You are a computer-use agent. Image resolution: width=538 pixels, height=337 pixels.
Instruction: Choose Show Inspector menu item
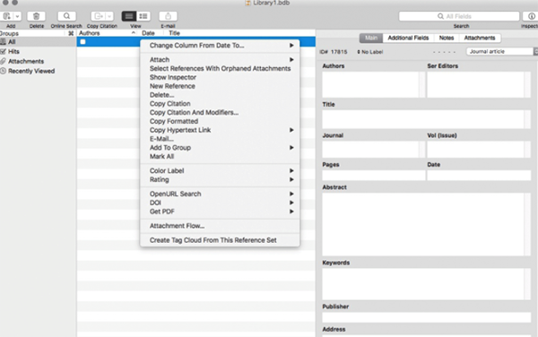pyautogui.click(x=220, y=77)
